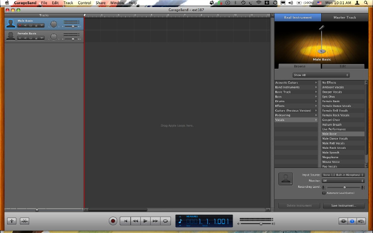The height and width of the screenshot is (233, 373).
Task: Open Spotlight search in menu bar
Action: click(x=366, y=3)
